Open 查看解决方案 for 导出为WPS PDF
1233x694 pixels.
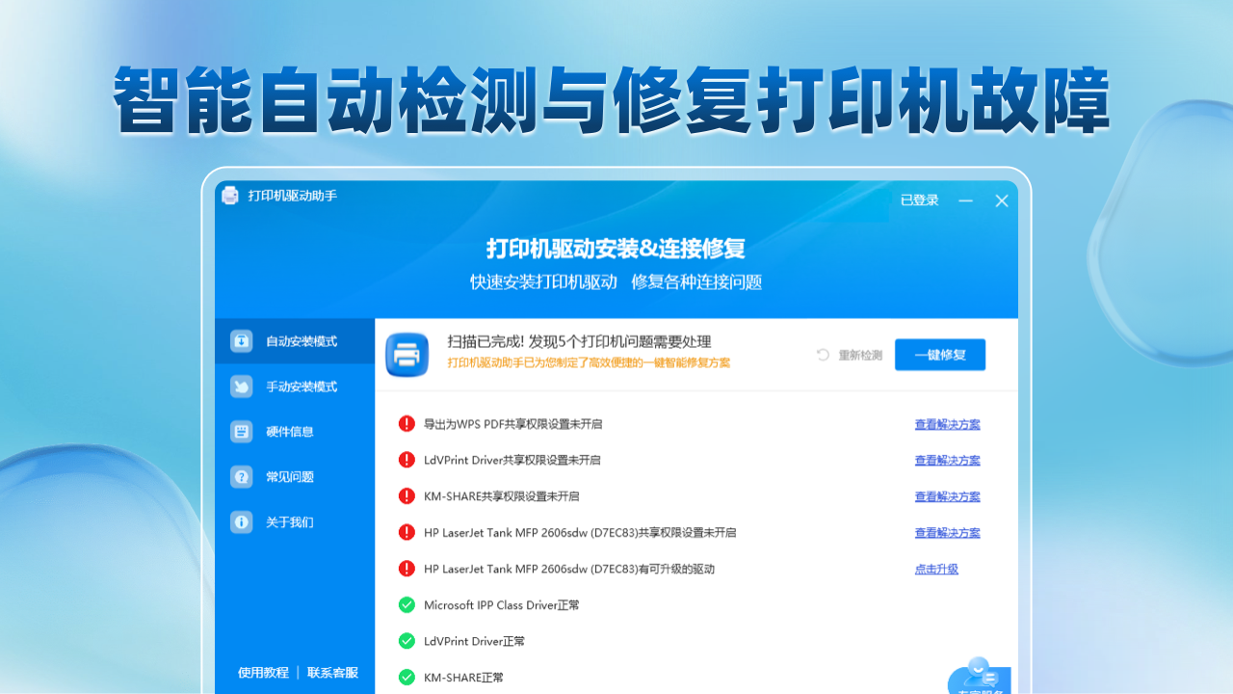(x=947, y=424)
